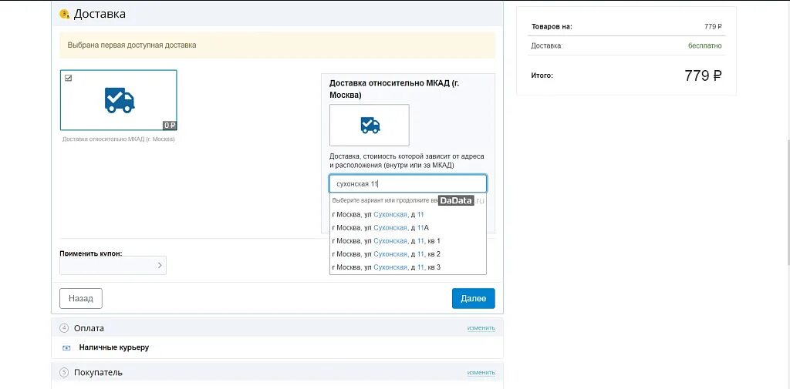Click the step 5 circle next to Покупатель
This screenshot has width=790, height=389.
click(x=64, y=373)
